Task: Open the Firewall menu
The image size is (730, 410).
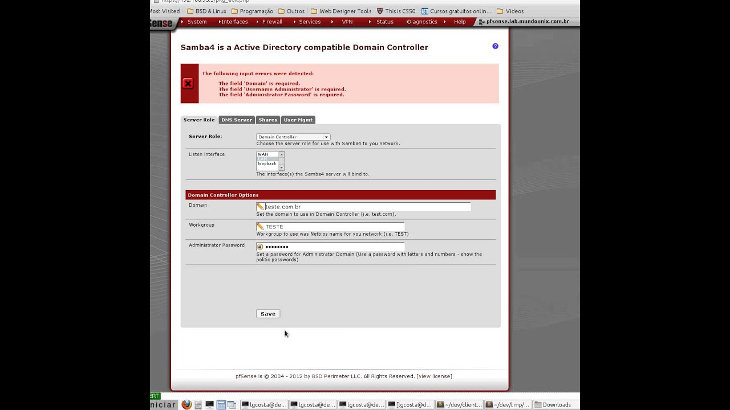Action: point(272,22)
